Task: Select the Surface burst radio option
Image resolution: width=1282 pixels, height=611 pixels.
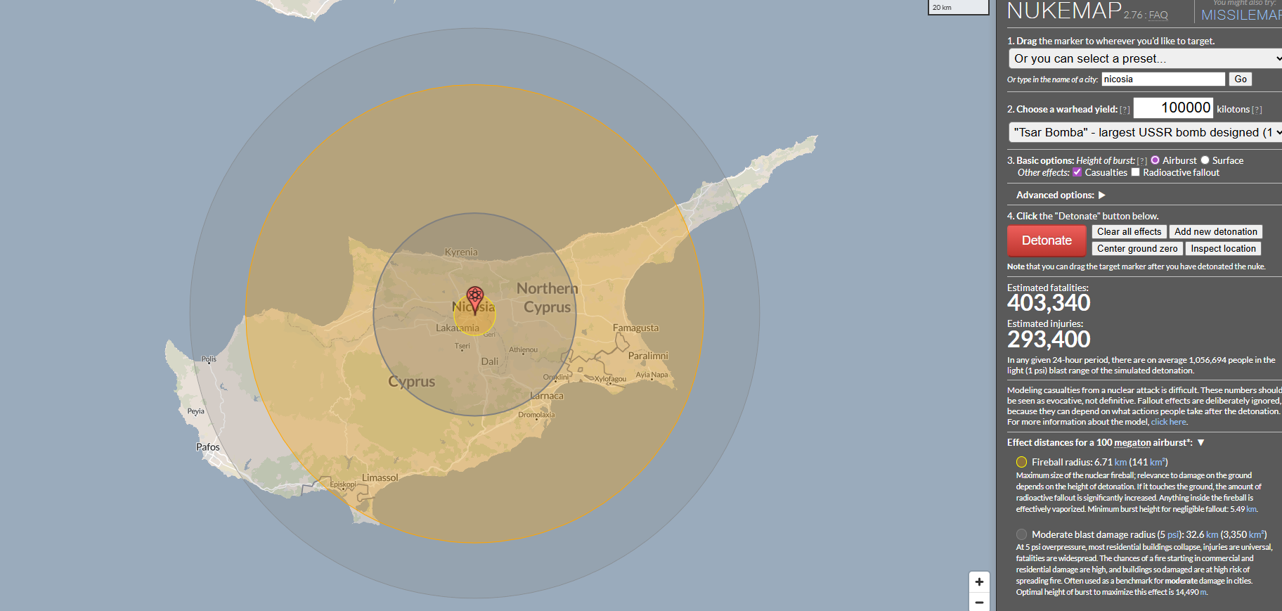Action: click(x=1205, y=160)
